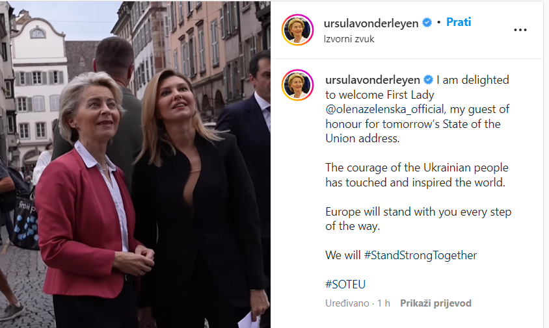Show translation via Prikaži prijevod
549x328 pixels.
click(436, 303)
